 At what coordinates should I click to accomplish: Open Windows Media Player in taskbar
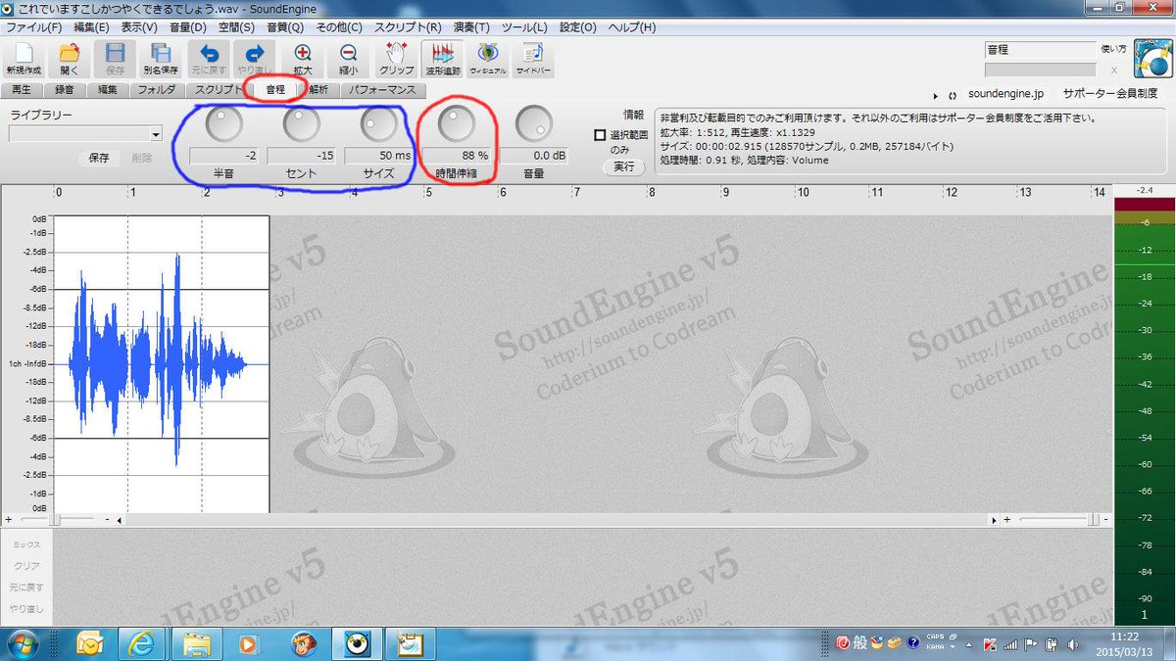click(249, 644)
